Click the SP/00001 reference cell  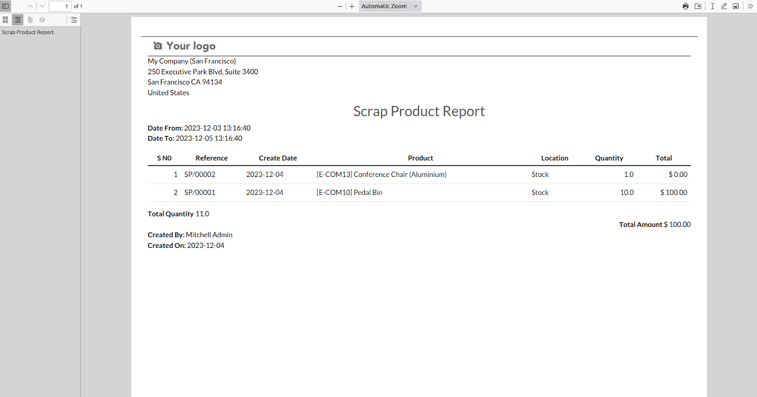pos(200,193)
